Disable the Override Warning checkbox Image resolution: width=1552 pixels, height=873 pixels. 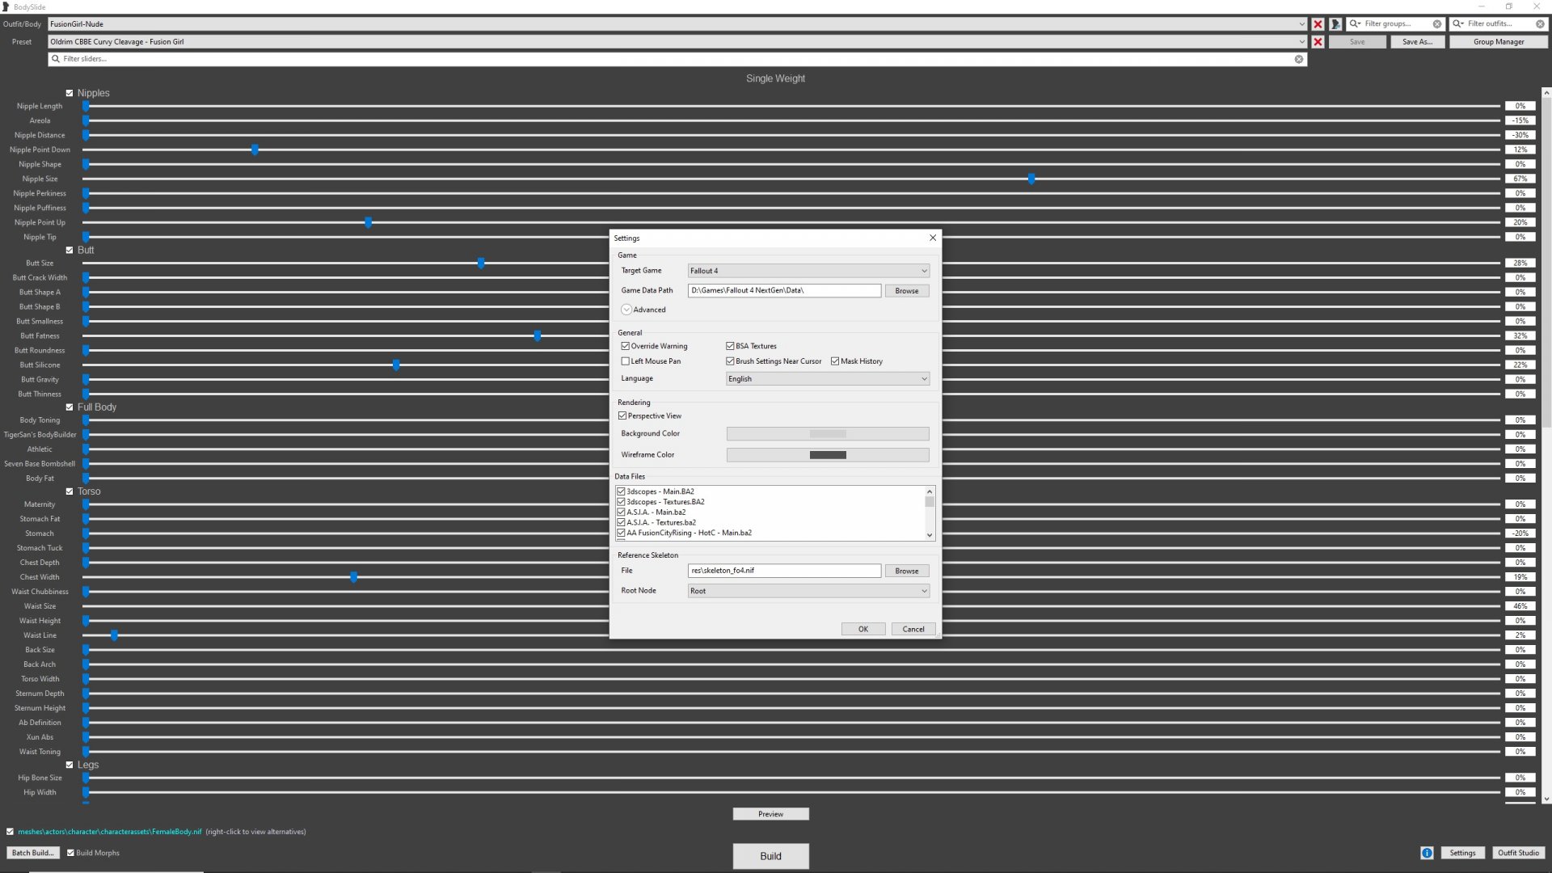click(625, 346)
